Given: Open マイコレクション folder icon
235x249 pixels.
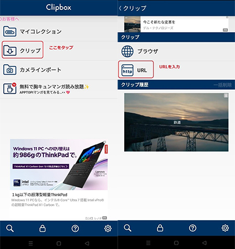Looking at the screenshot, I should click(x=10, y=32).
